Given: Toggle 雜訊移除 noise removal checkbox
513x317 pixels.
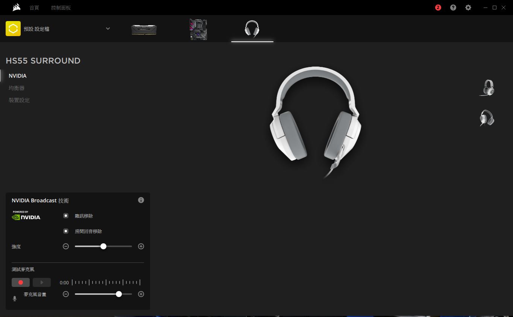Looking at the screenshot, I should click(x=66, y=216).
